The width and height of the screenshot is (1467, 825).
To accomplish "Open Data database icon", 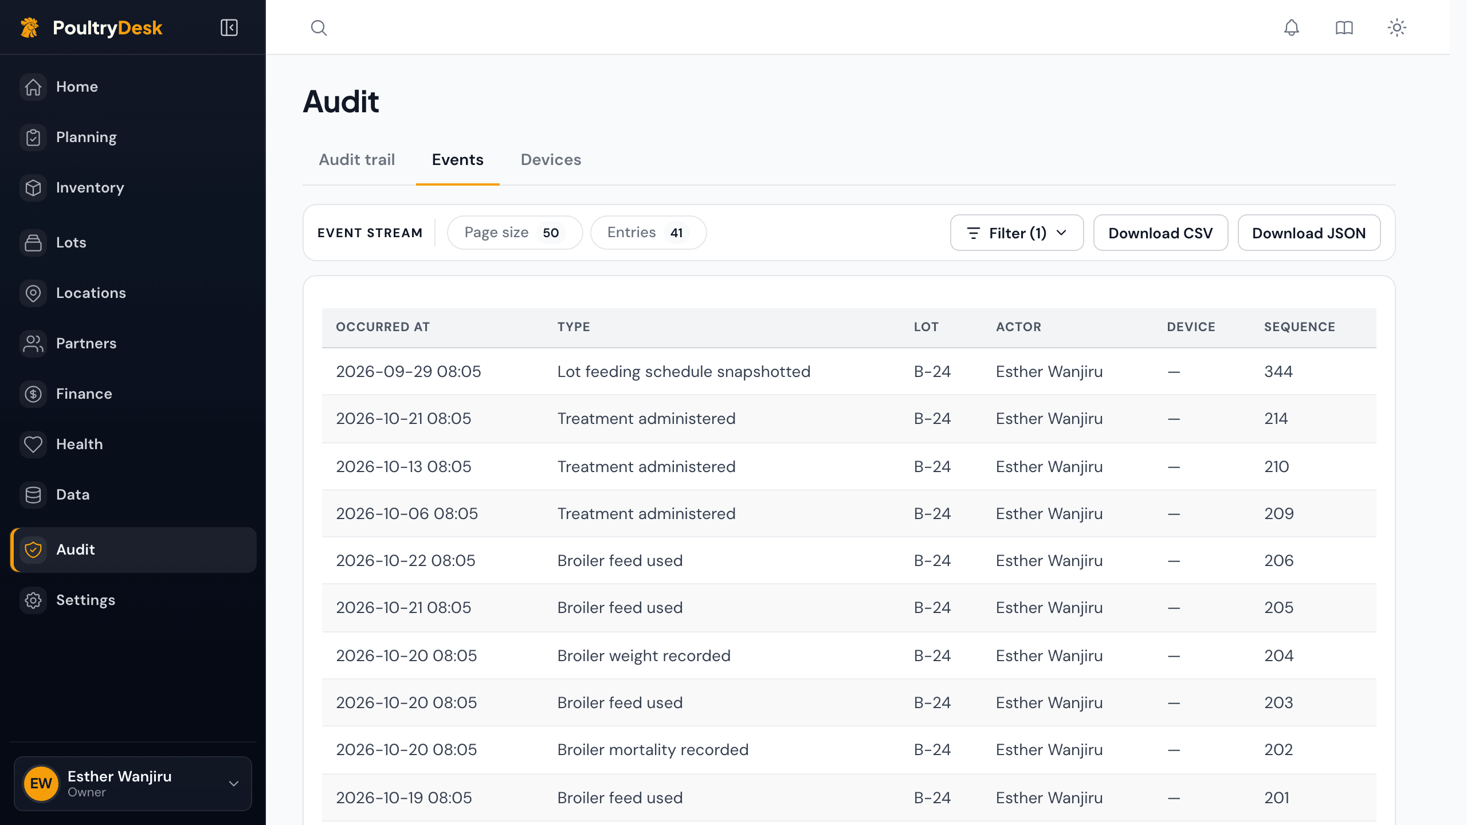I will [x=33, y=495].
